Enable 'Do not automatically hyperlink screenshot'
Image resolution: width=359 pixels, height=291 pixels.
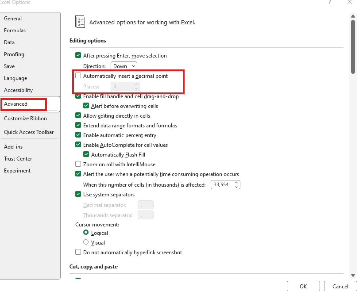pyautogui.click(x=78, y=252)
